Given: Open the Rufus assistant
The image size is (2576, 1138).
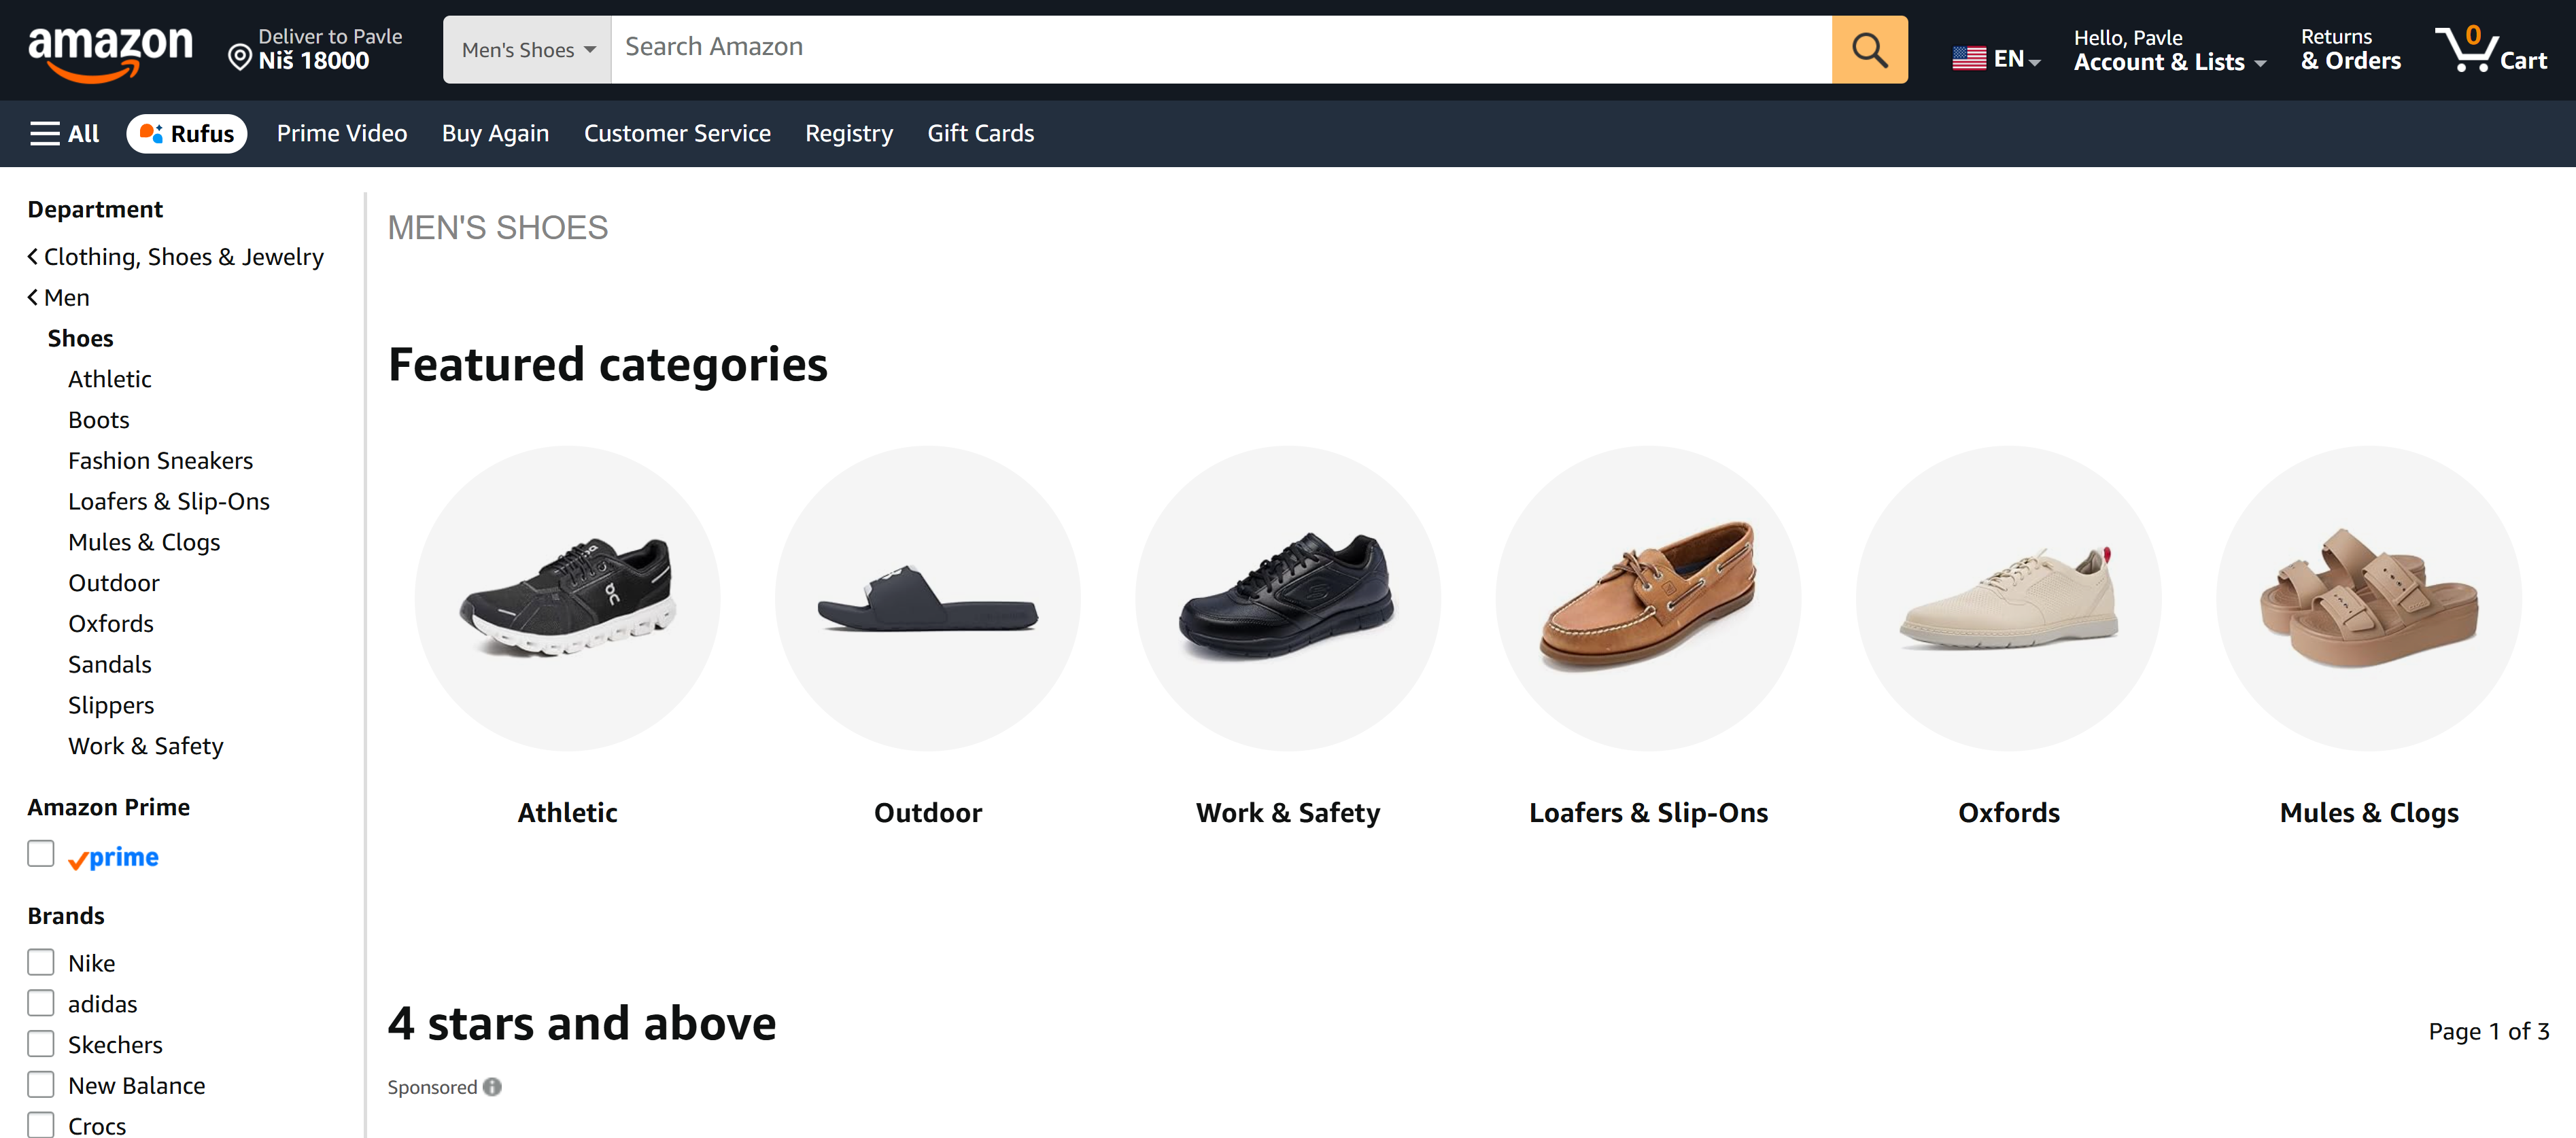Looking at the screenshot, I should [186, 133].
